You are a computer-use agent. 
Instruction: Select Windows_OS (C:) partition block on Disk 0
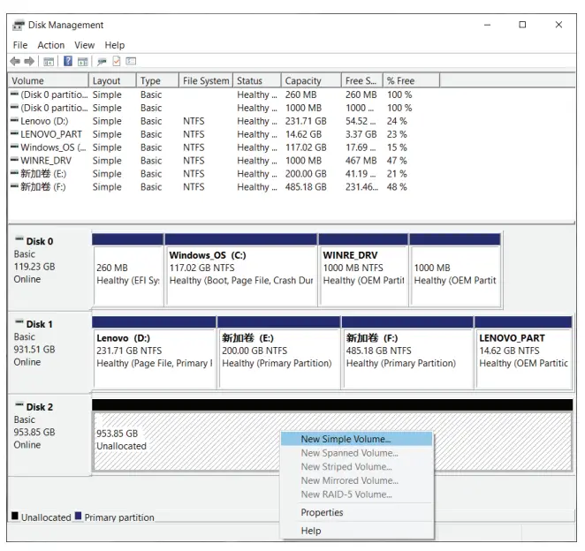click(x=240, y=268)
